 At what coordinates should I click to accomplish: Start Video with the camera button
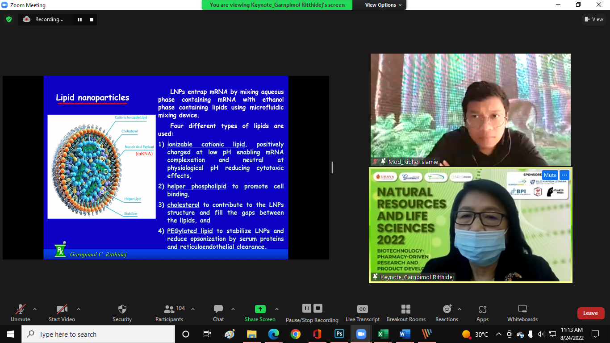pos(62,313)
